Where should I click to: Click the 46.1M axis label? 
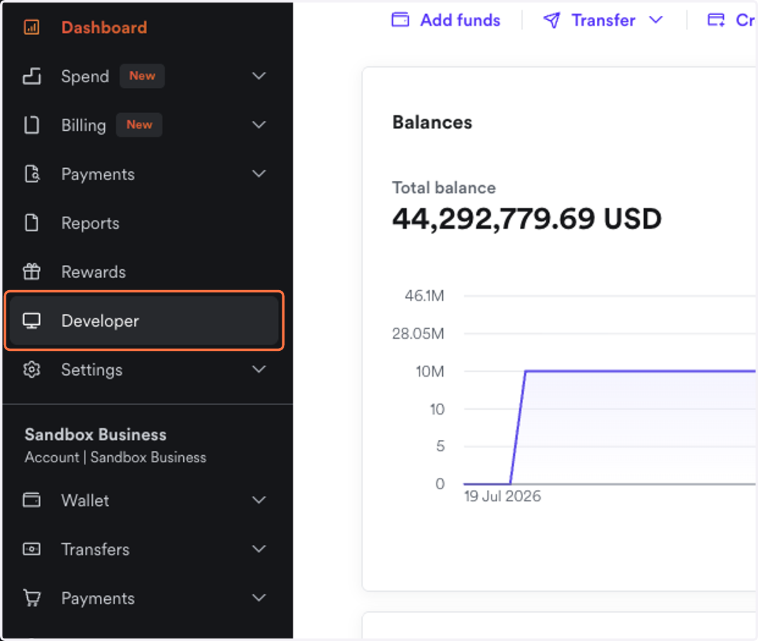(424, 295)
